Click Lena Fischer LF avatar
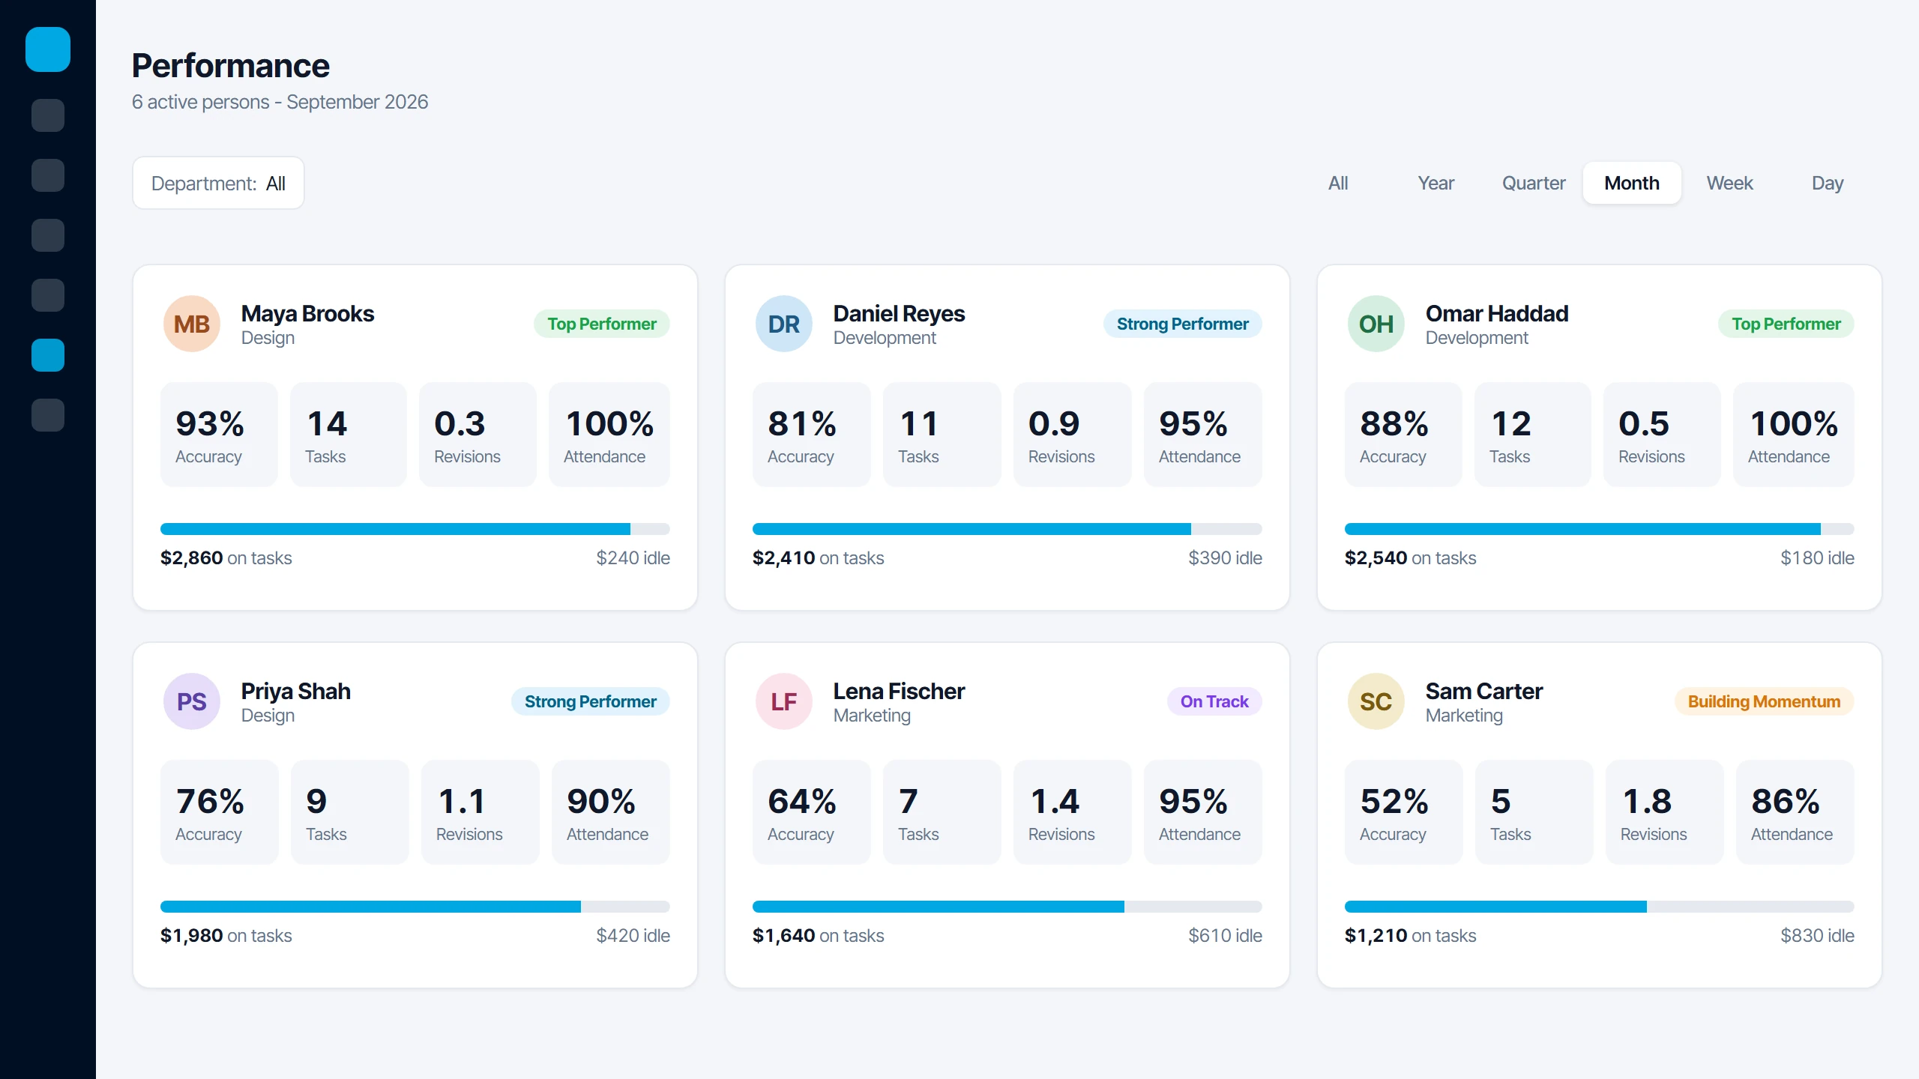Screen dimensions: 1919x1079 point(784,701)
